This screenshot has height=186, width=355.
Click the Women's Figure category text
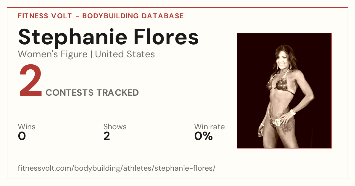tap(53, 54)
